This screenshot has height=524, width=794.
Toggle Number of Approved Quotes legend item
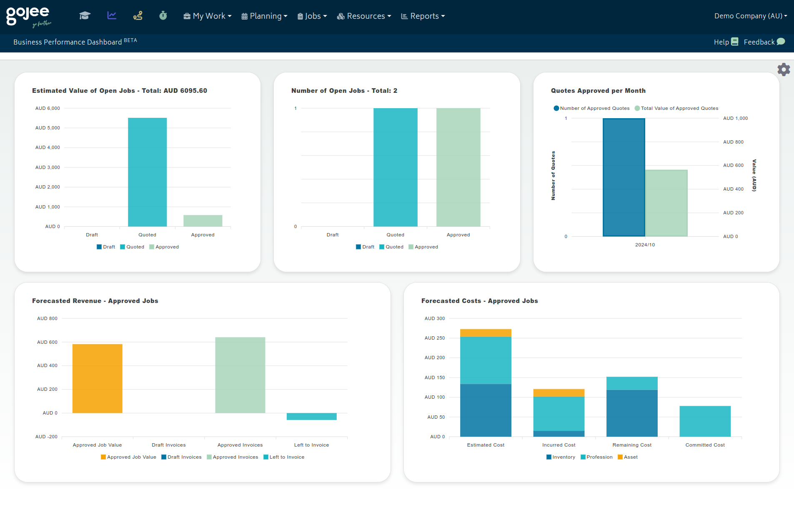point(591,108)
